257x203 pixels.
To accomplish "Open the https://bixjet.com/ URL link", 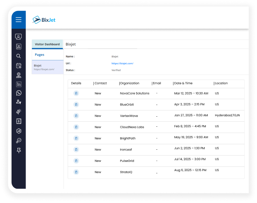I will tap(122, 63).
